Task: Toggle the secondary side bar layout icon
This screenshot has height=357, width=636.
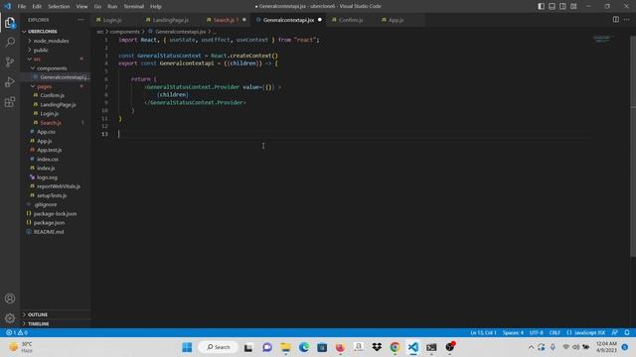Action: (563, 6)
